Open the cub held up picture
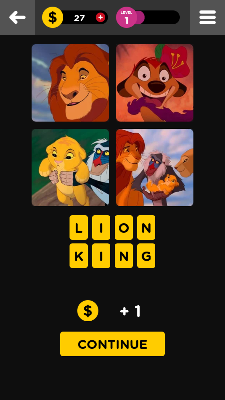Screen dimensions: 225x400 point(70,167)
